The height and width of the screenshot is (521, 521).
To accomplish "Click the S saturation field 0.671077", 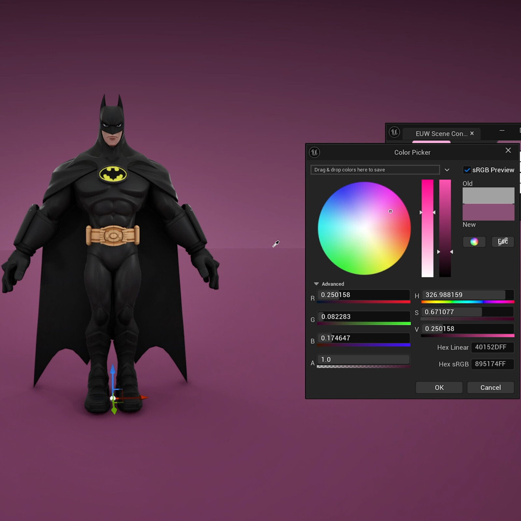I will pyautogui.click(x=467, y=312).
